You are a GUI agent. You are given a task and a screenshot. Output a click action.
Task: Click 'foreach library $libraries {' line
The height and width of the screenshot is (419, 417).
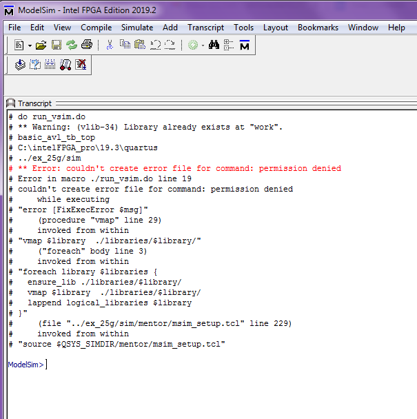(83, 272)
